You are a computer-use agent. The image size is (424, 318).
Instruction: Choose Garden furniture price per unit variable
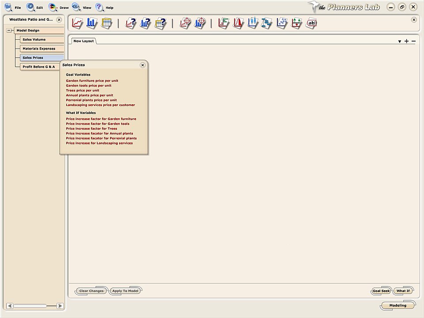pyautogui.click(x=92, y=80)
